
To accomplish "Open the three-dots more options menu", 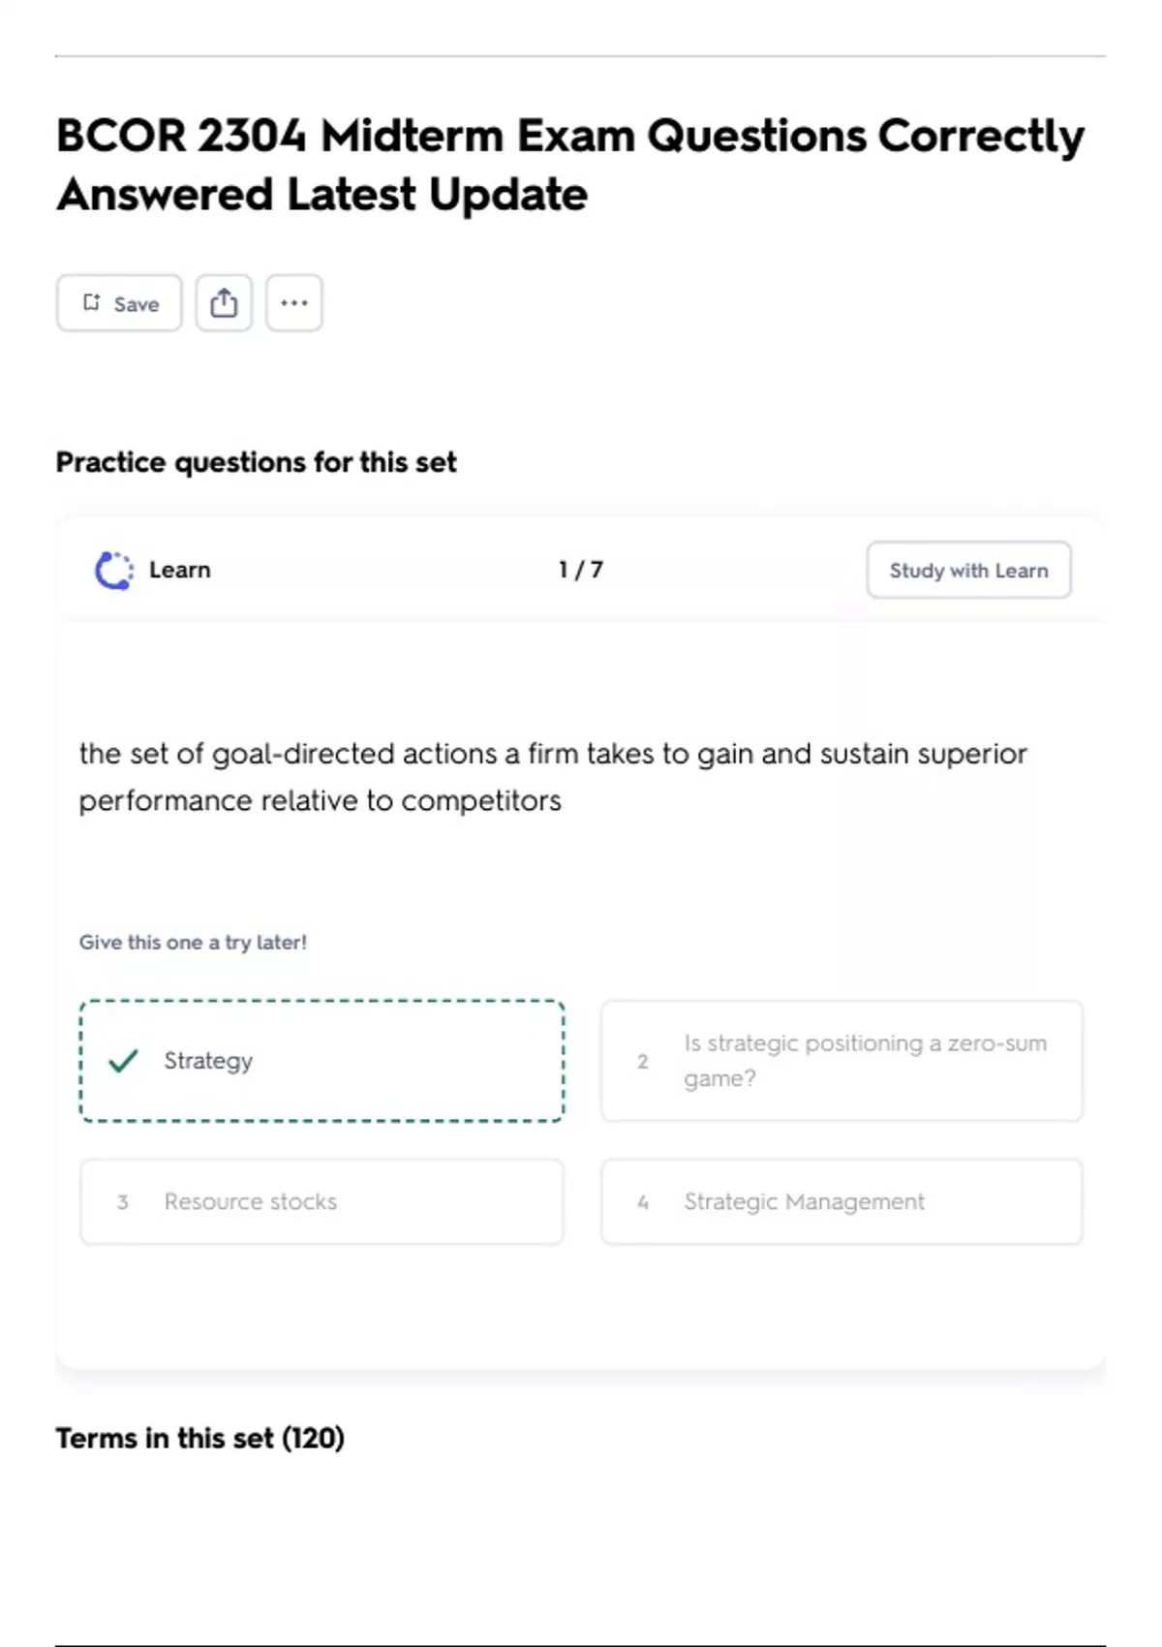I will click(294, 303).
